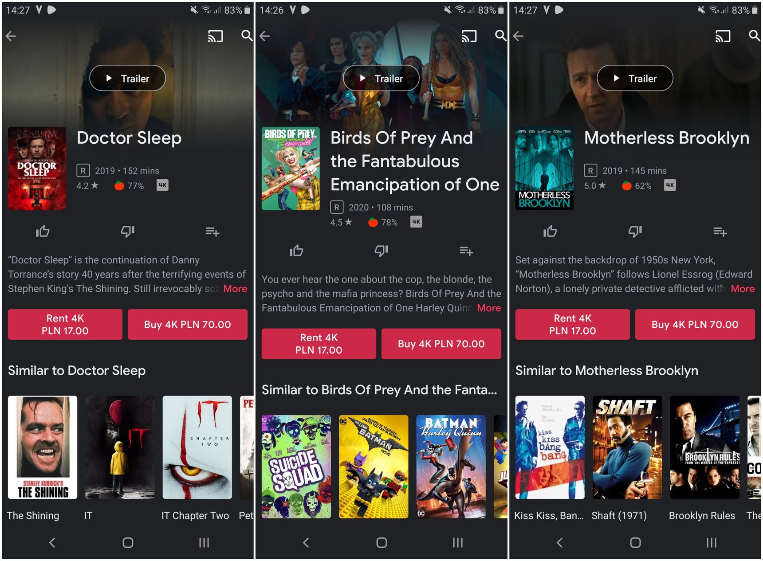Dislike Birds Of Prey with thumbs down
This screenshot has width=763, height=561.
pos(381,251)
